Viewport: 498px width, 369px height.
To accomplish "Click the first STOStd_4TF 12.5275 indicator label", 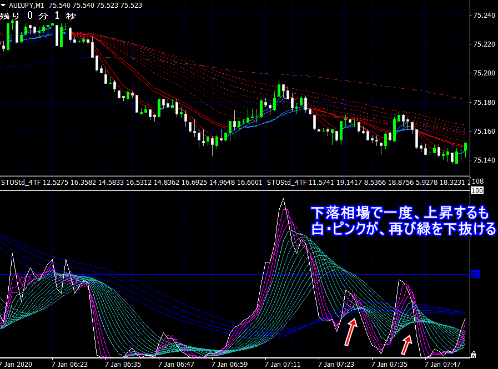I will click(x=132, y=183).
